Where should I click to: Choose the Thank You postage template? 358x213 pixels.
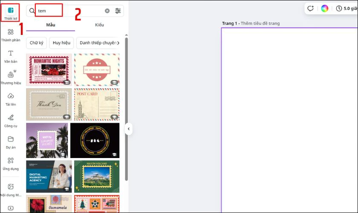[49, 104]
